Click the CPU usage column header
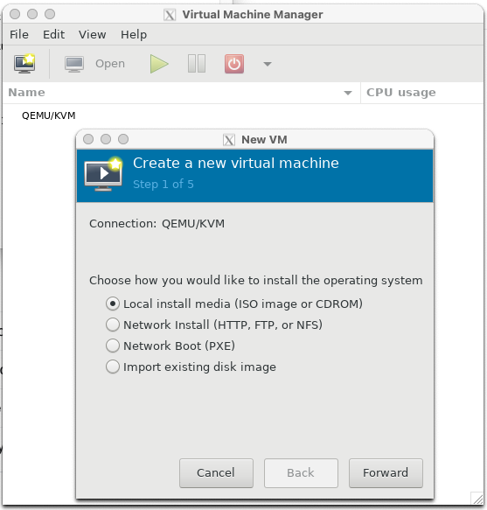This screenshot has width=487, height=510. point(422,93)
